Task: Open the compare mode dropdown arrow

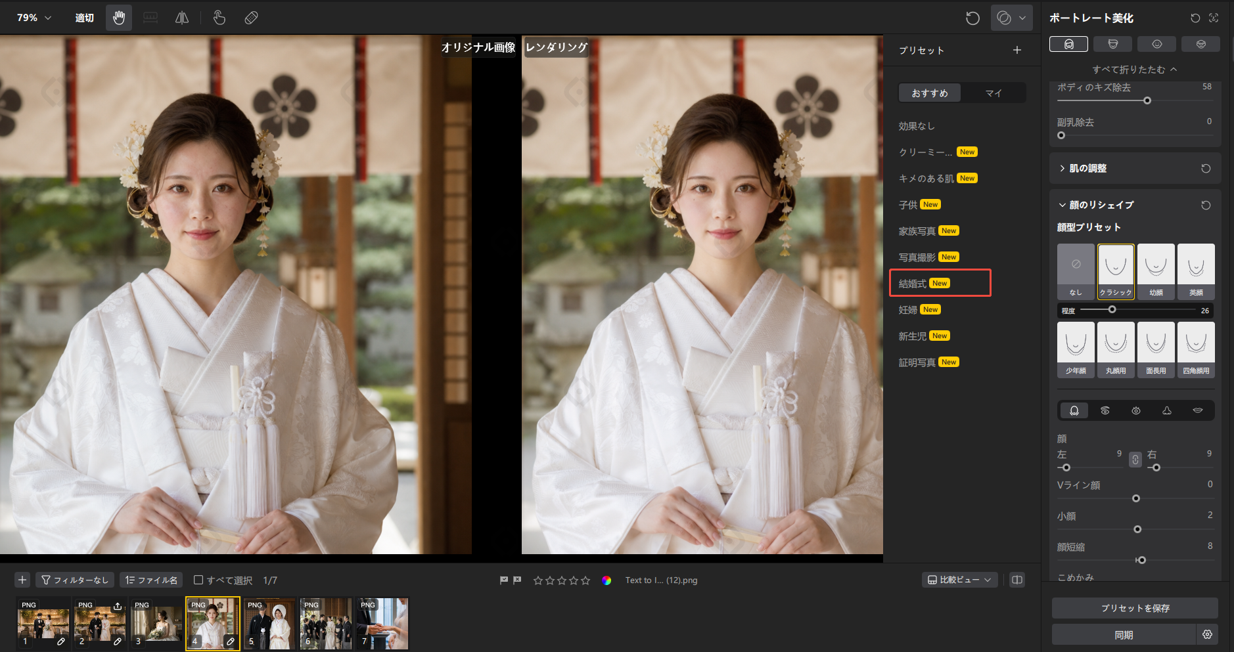Action: 1022,18
